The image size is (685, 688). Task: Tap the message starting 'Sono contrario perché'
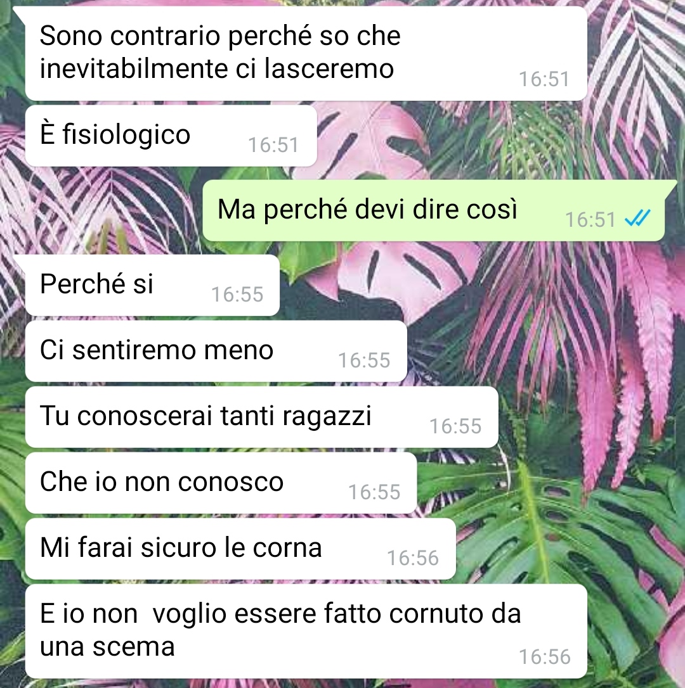point(306,53)
